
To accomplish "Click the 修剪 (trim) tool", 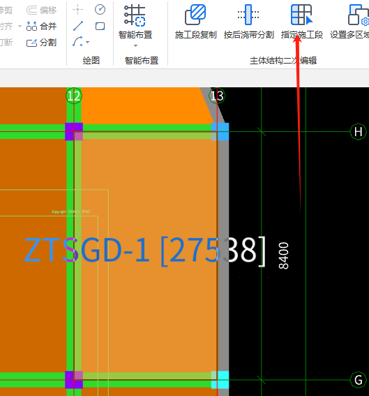I will click(6, 10).
